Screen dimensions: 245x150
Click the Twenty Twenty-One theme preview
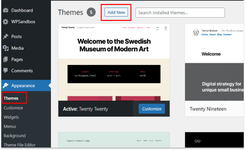point(114,140)
